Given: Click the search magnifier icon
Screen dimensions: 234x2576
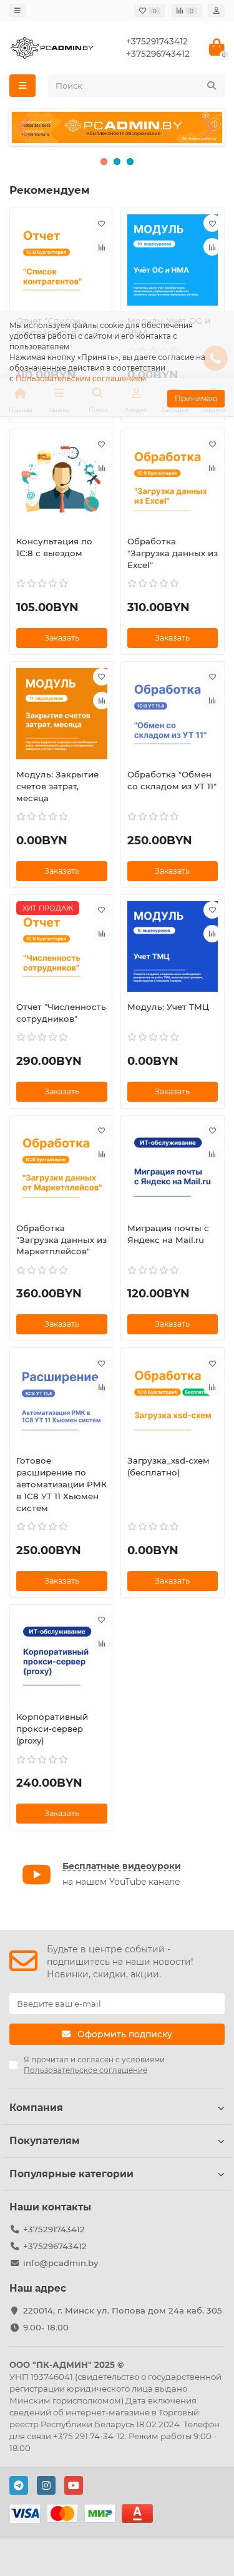Looking at the screenshot, I should point(211,86).
